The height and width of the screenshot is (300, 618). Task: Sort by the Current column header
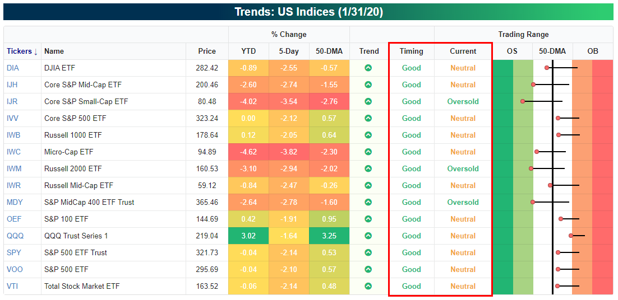click(463, 51)
